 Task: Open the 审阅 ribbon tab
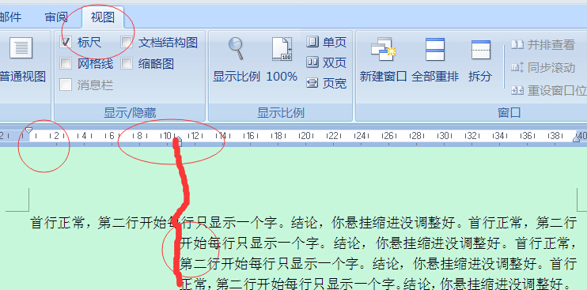pyautogui.click(x=56, y=17)
